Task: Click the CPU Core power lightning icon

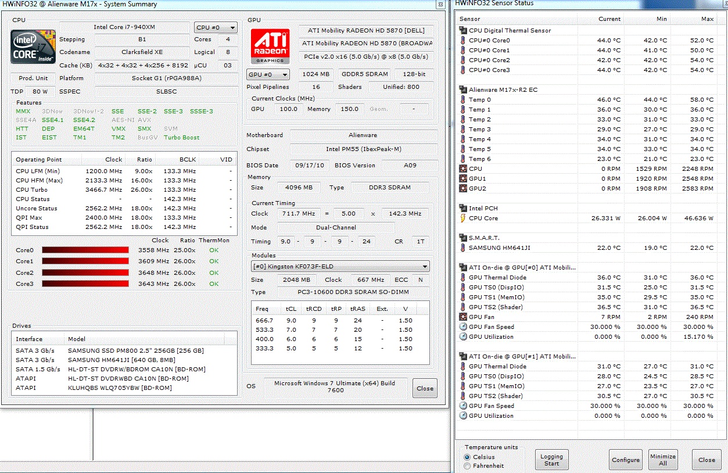Action: pyautogui.click(x=462, y=218)
